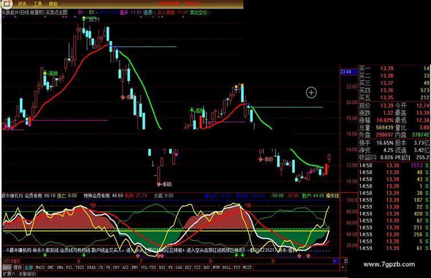Screen dimensions: 431x278
Task: Select the 全部 indicator tab
Action: point(29,267)
